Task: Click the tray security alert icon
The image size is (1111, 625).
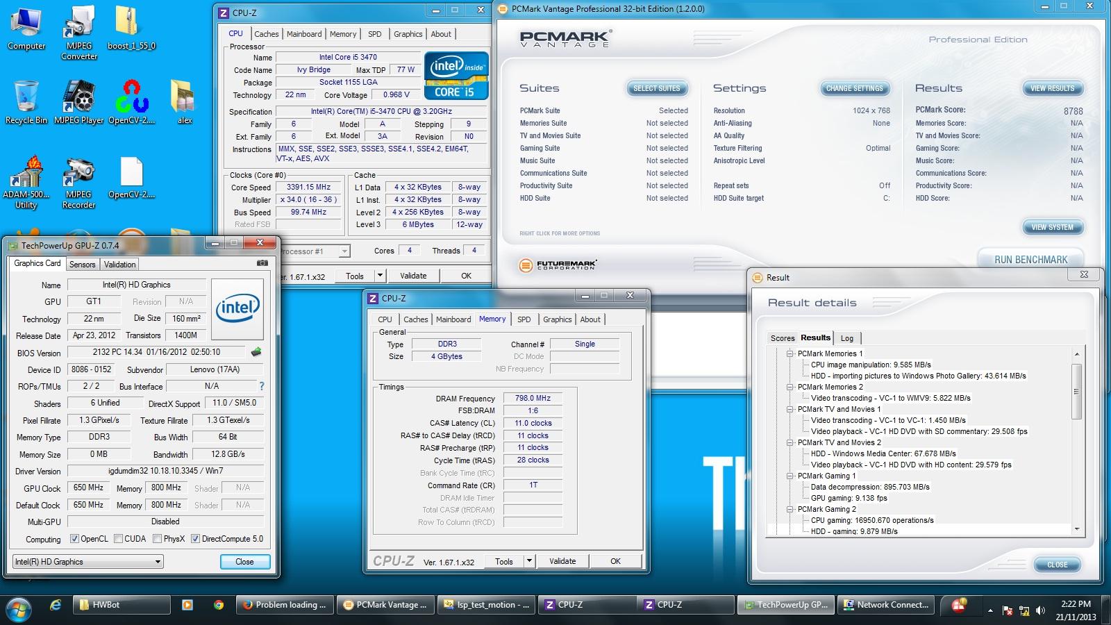Action: (960, 606)
